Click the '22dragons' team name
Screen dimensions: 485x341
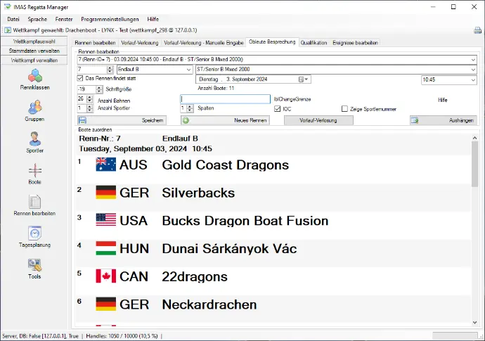tap(195, 276)
